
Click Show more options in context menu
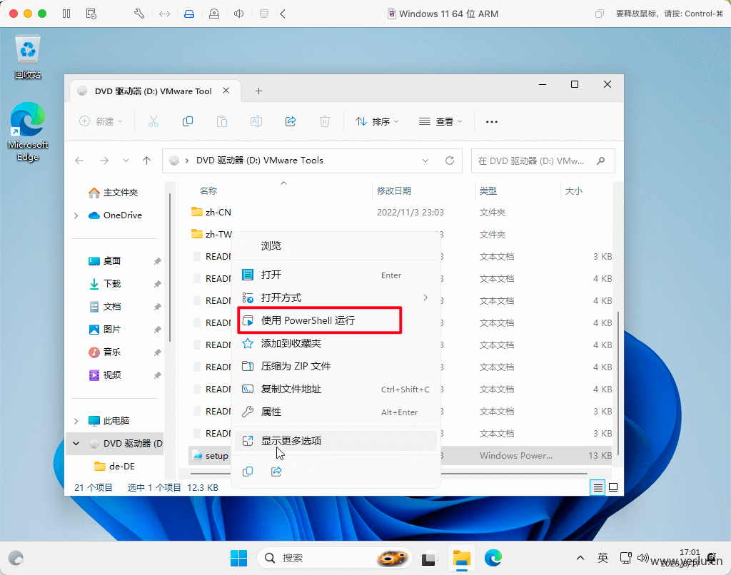[x=336, y=441]
